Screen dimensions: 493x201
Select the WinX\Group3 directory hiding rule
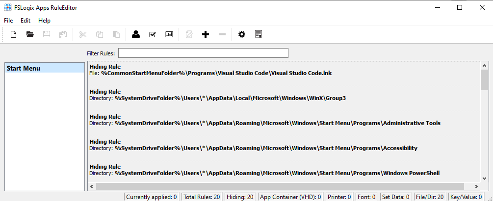pyautogui.click(x=285, y=98)
